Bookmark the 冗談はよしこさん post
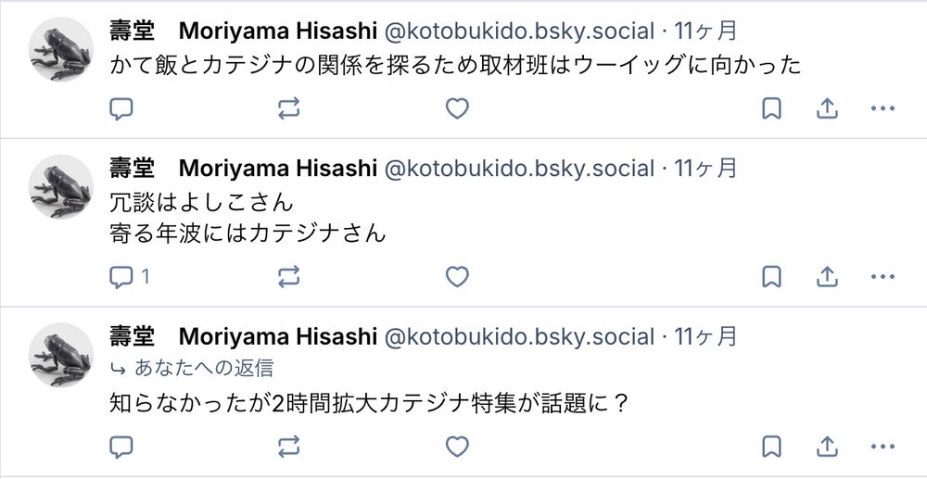Viewport: 927px width, 479px height. (x=771, y=276)
